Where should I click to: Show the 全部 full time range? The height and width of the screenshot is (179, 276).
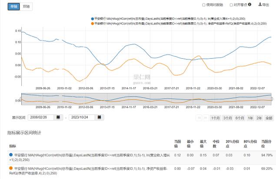tap(269, 118)
